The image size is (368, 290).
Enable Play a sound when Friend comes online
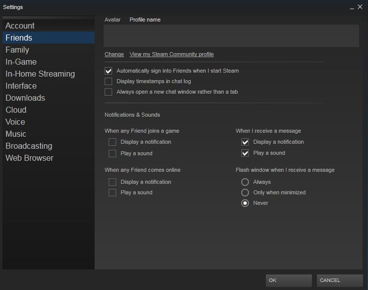tap(113, 193)
